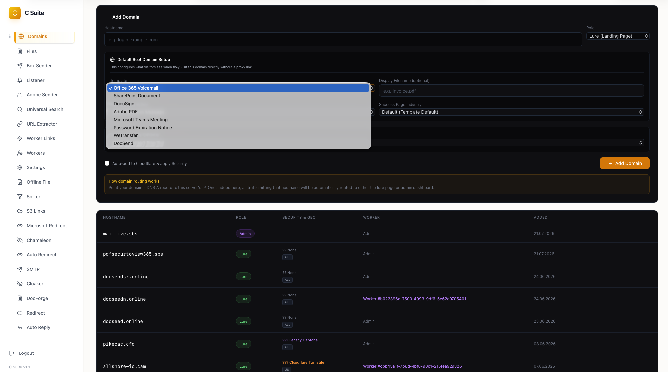Select WeTransfer from the template list

[x=238, y=135]
